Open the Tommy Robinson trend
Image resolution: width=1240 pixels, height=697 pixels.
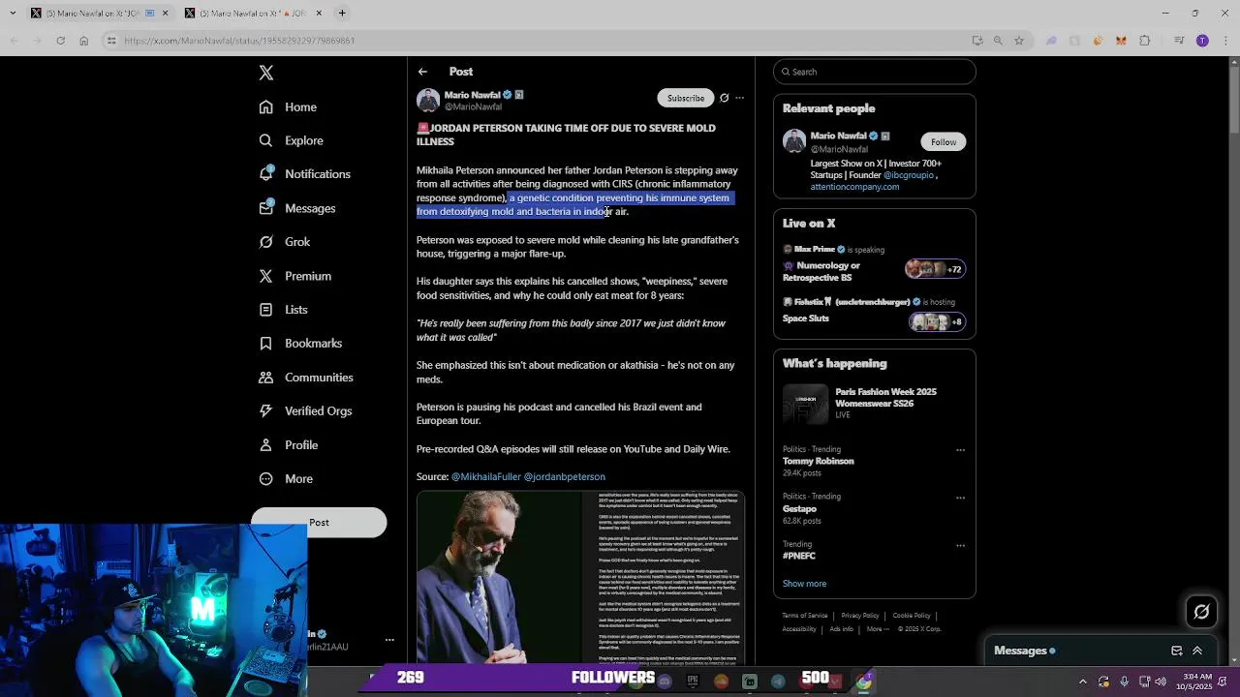(x=819, y=461)
